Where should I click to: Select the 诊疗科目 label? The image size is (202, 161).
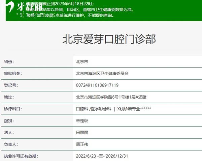pyautogui.click(x=13, y=109)
